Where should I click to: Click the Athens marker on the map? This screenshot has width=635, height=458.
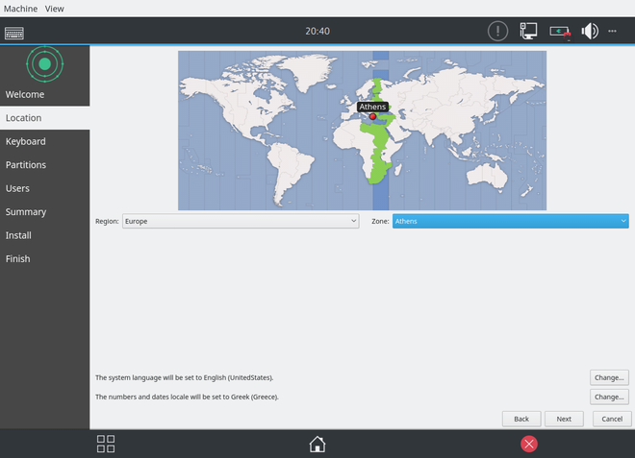point(372,116)
